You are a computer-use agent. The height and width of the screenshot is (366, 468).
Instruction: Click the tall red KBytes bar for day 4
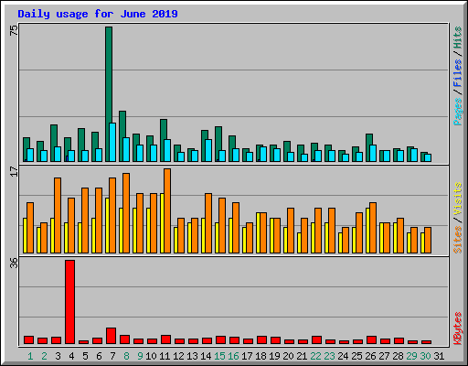click(69, 302)
